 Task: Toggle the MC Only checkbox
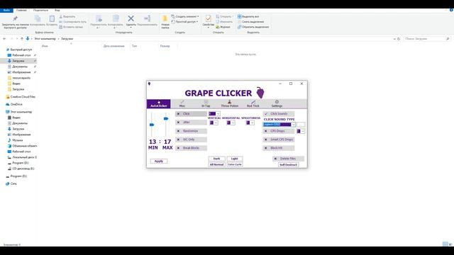[191, 140]
